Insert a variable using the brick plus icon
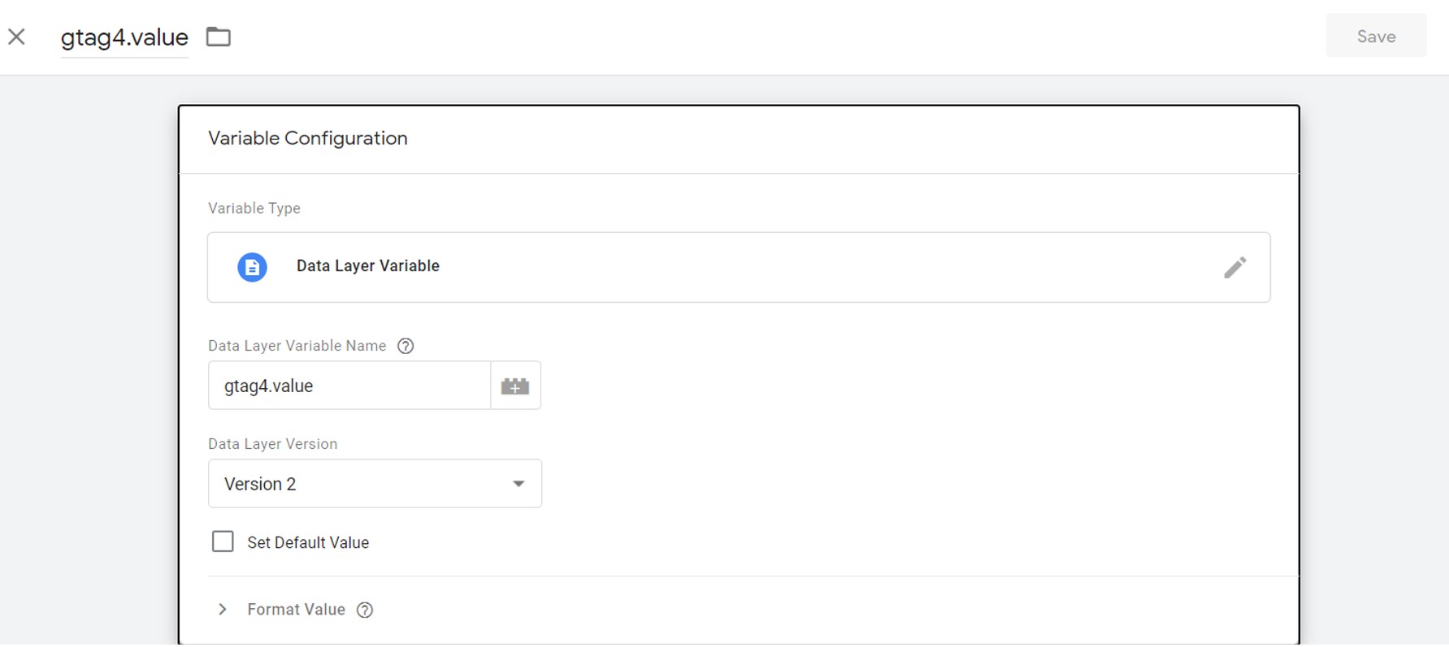 [x=515, y=386]
